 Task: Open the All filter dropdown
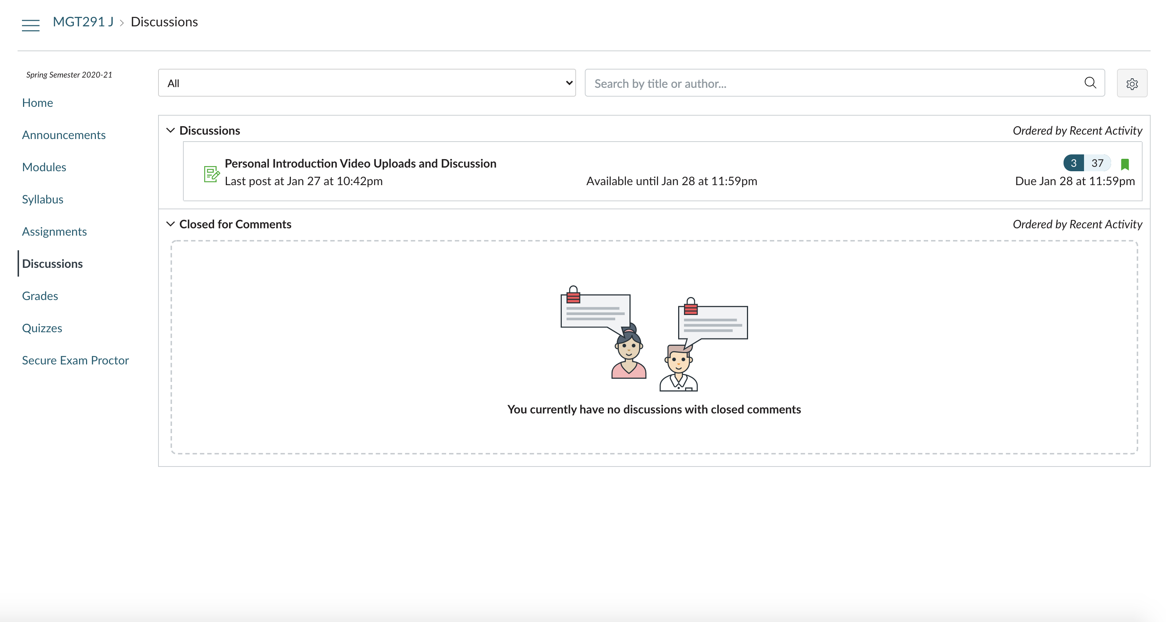coord(367,83)
